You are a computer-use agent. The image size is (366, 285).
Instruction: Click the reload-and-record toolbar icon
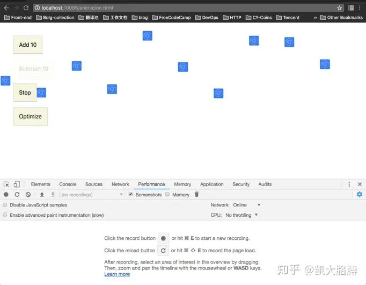tap(17, 195)
